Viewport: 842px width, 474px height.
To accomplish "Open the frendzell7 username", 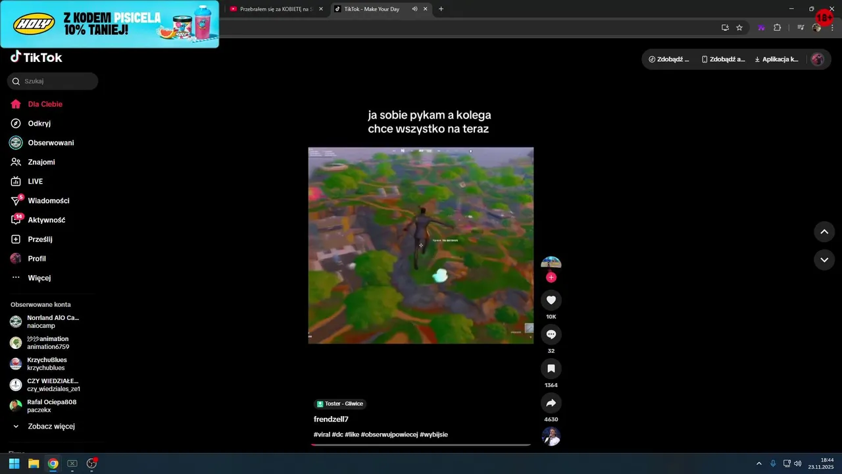I will coord(331,419).
